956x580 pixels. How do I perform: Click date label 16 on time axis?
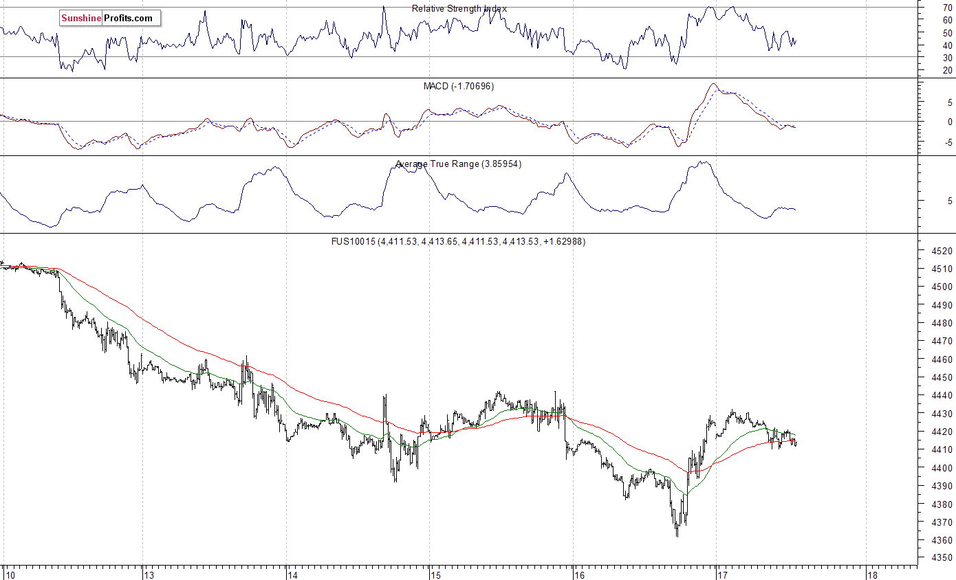point(579,574)
